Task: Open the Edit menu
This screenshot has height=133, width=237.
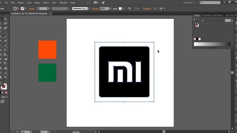Action: pos(13,3)
